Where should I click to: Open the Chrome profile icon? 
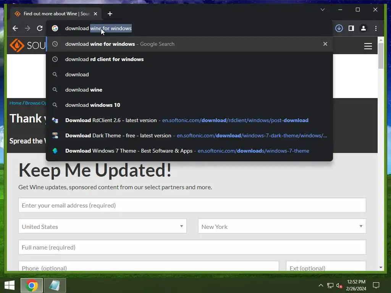pos(364,28)
